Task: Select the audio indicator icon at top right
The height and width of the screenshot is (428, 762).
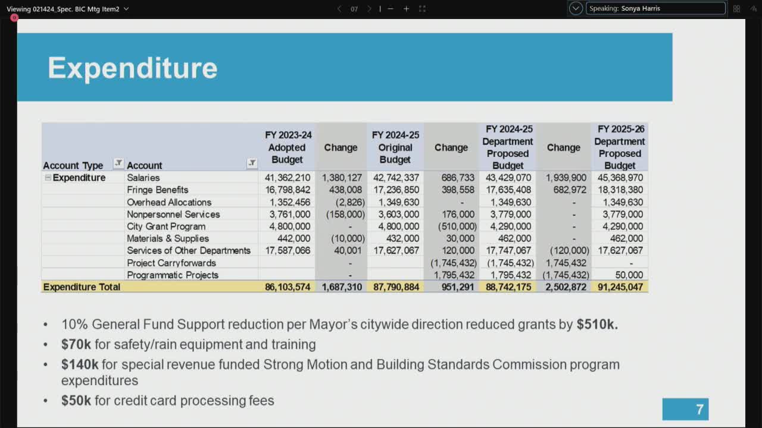Action: coord(752,8)
